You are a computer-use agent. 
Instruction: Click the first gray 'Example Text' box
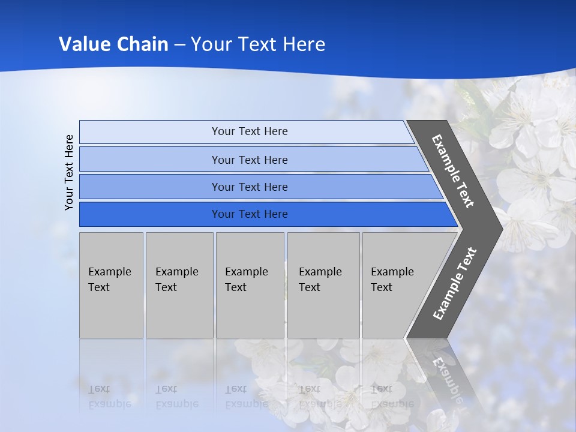pyautogui.click(x=112, y=285)
